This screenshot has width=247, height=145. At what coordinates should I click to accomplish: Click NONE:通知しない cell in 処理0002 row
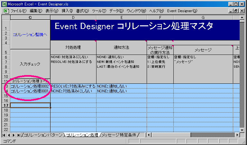coord(122,86)
